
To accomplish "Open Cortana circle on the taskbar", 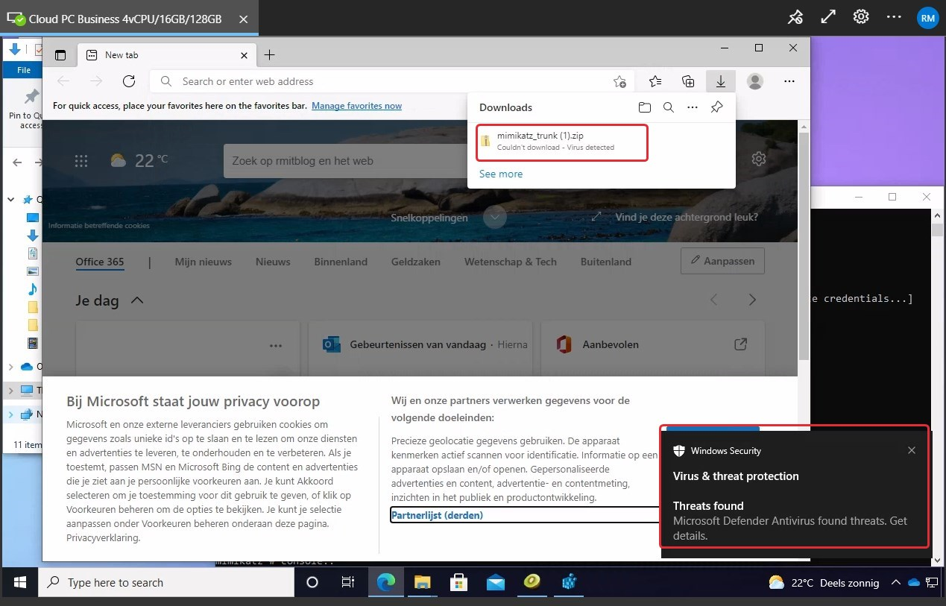I will click(312, 582).
